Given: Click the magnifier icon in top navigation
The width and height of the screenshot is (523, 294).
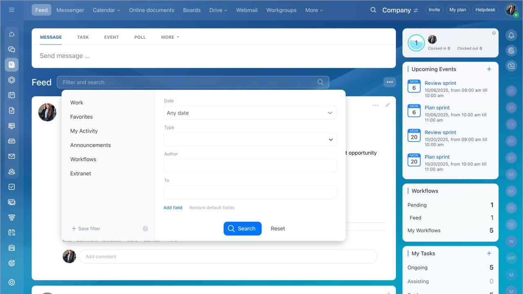Looking at the screenshot, I should click(373, 10).
